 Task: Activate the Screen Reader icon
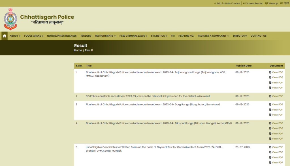pos(244,3)
